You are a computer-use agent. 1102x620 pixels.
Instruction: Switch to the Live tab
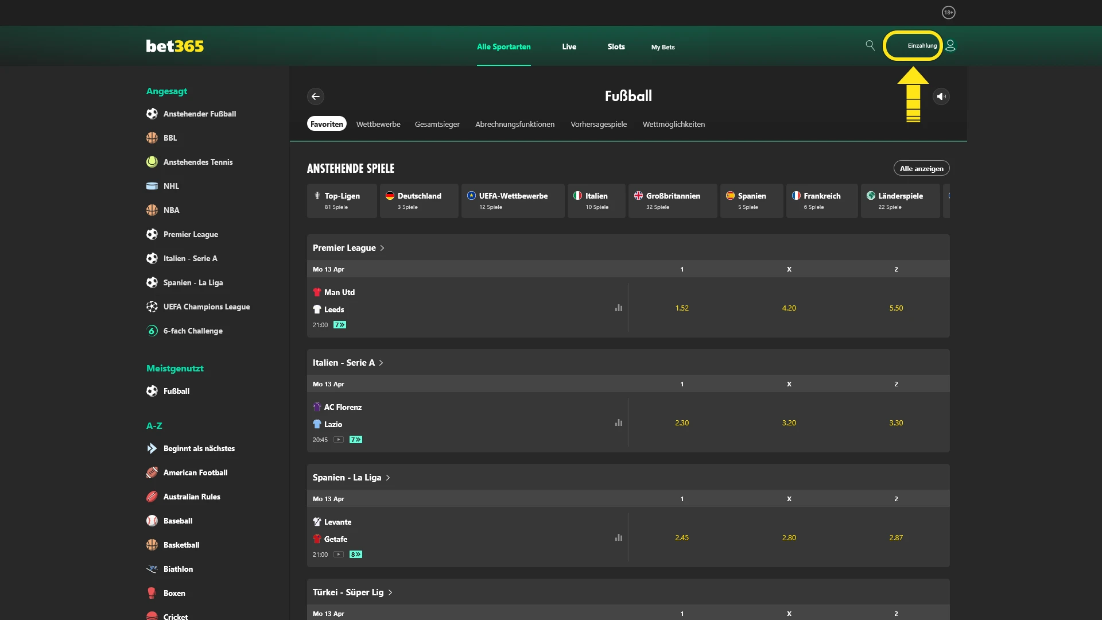click(569, 47)
